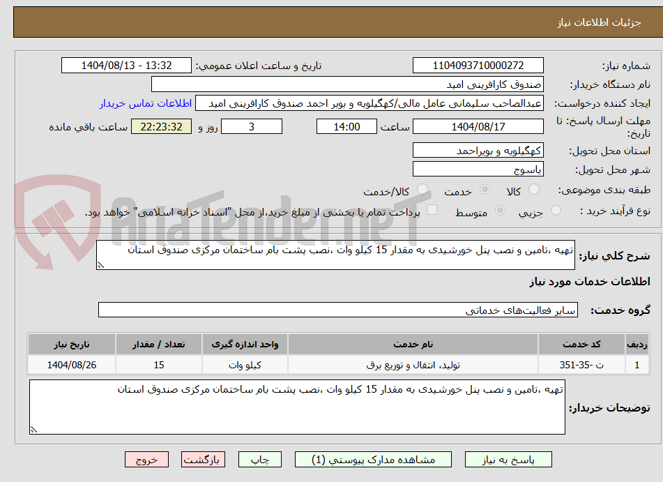
Task: Select the متوسط radio button
Action: pyautogui.click(x=500, y=210)
